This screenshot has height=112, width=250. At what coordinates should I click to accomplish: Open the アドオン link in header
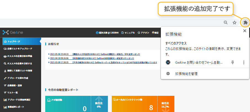click(x=143, y=33)
